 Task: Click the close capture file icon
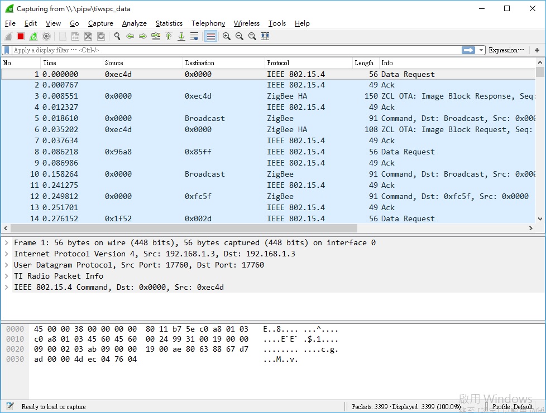tap(88, 36)
